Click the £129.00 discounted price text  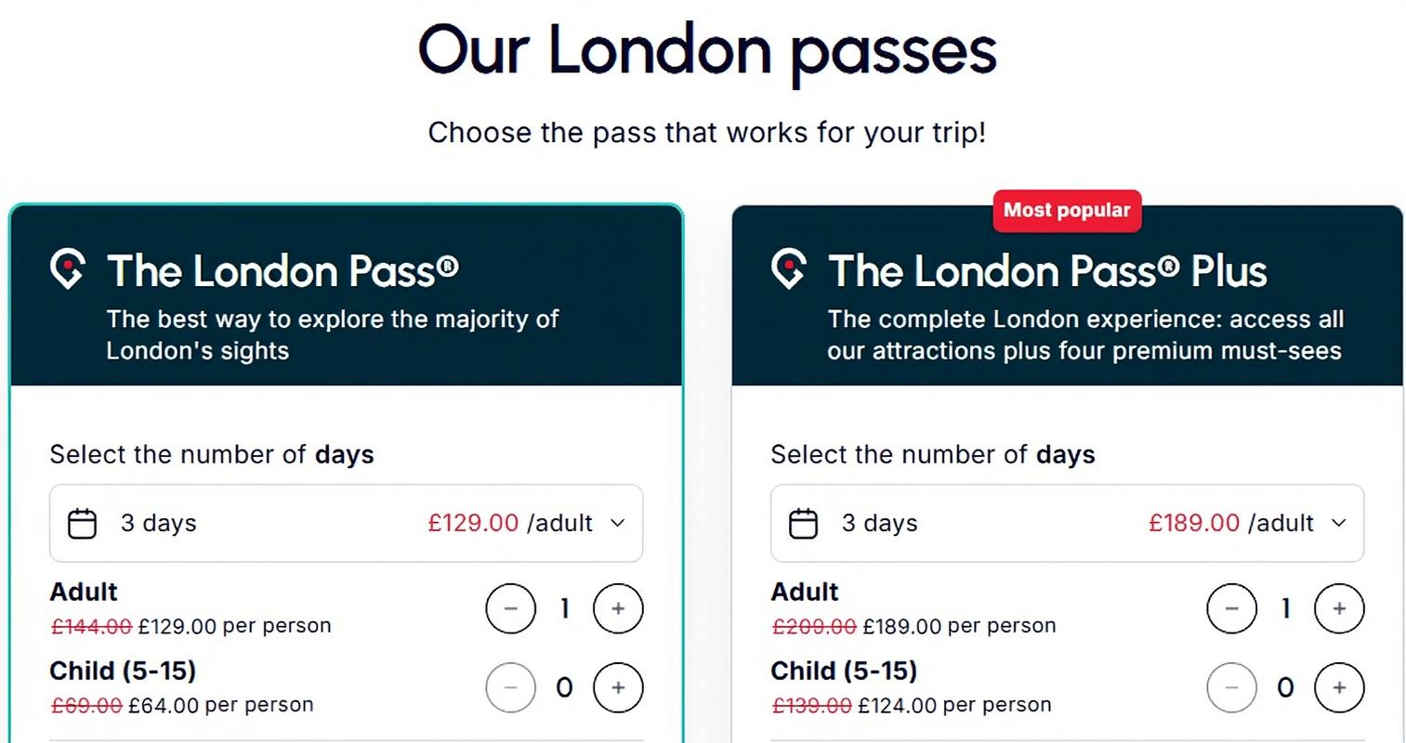474,523
